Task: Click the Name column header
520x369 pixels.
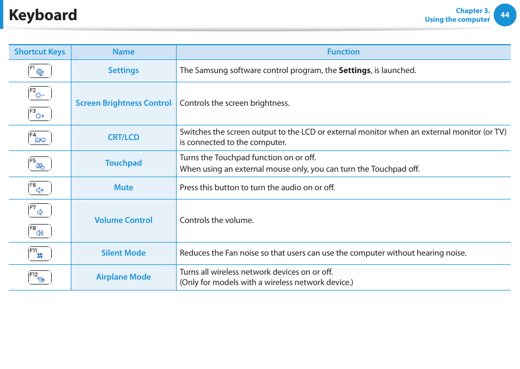Action: tap(123, 52)
